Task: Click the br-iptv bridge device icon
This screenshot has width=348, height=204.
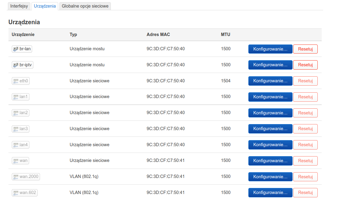Action: [x=16, y=65]
